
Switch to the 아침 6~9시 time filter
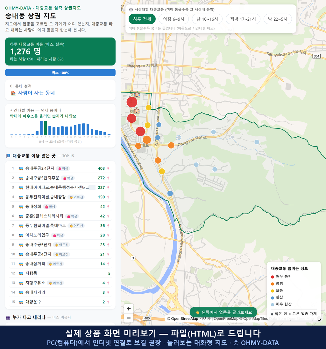(174, 19)
